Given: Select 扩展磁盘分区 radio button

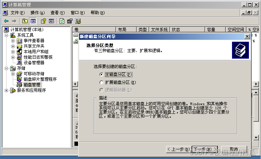Looking at the screenshot, I should coord(101,82).
